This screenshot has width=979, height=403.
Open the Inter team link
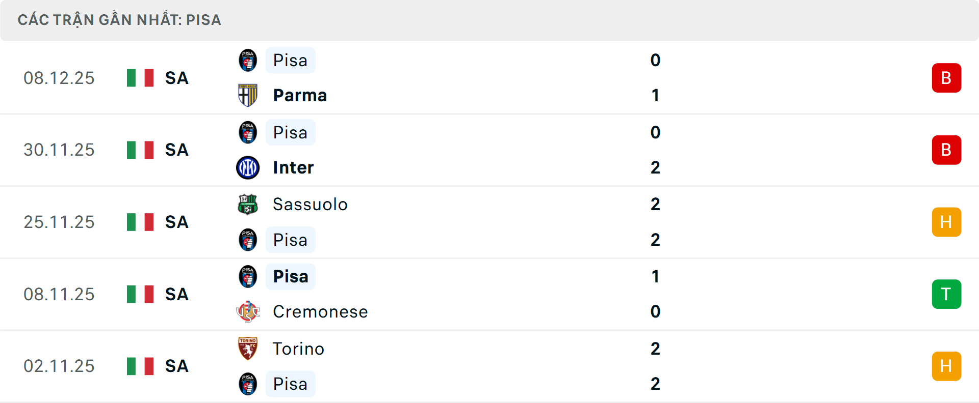coord(293,167)
